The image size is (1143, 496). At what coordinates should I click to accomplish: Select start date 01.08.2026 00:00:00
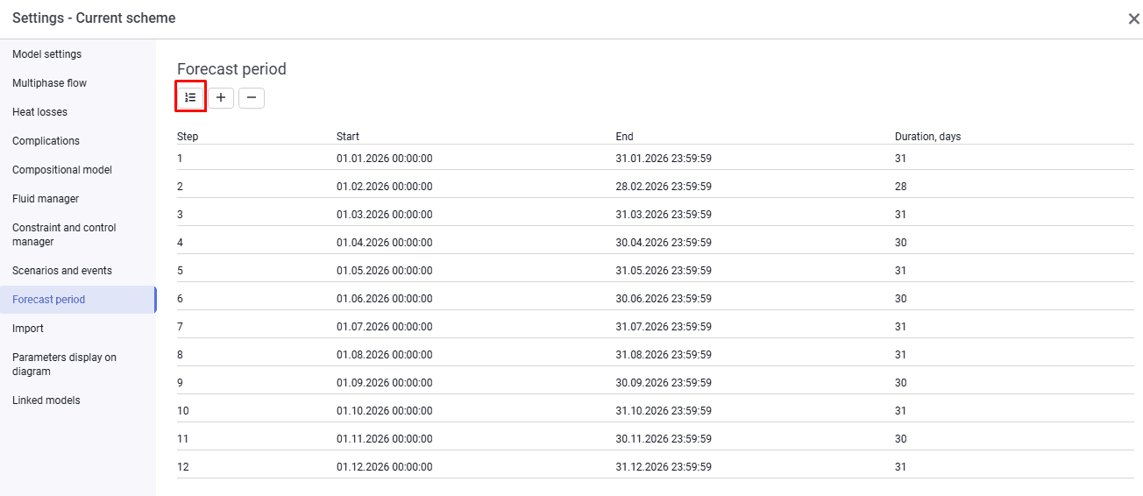[385, 355]
